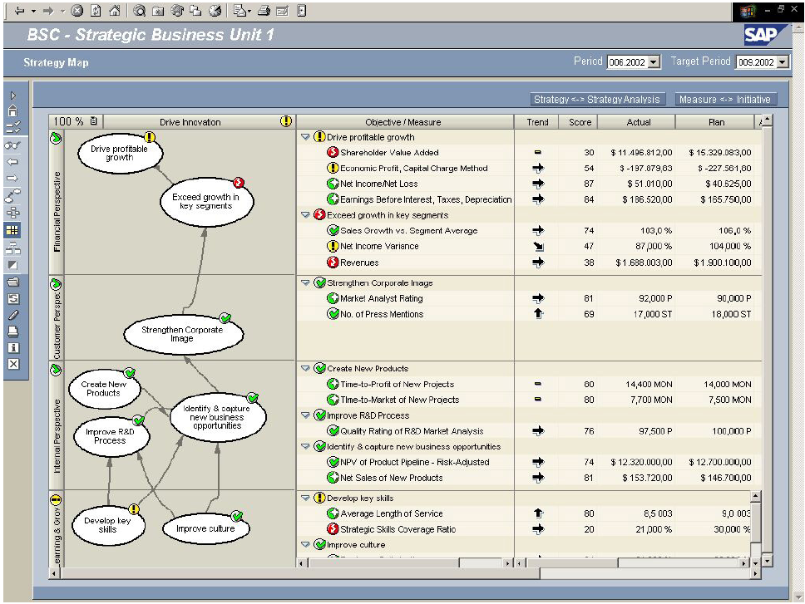Viewport: 805px width, 604px height.
Task: Click the Print icon in top toolbar
Action: pyautogui.click(x=264, y=11)
